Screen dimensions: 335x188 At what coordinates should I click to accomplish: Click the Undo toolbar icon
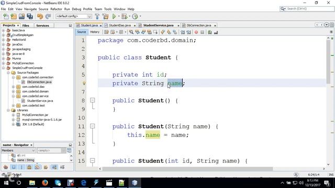[x=40, y=16]
